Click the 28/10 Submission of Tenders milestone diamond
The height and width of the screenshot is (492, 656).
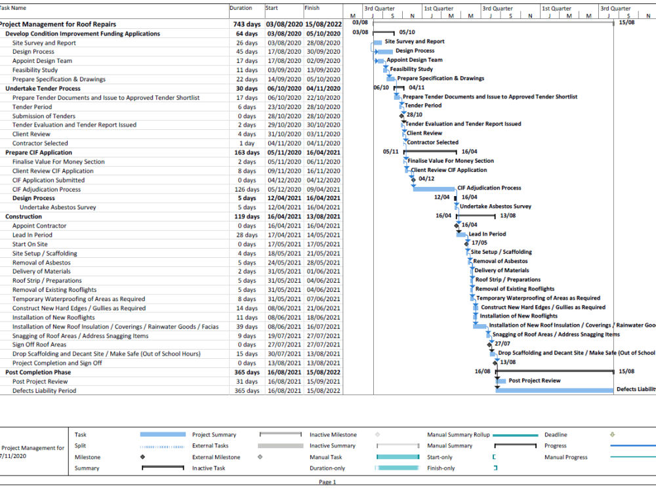401,115
